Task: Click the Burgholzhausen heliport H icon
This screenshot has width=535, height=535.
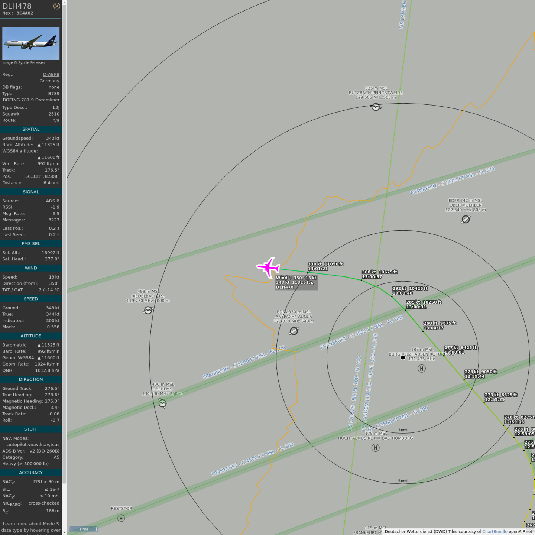Action: click(x=421, y=369)
